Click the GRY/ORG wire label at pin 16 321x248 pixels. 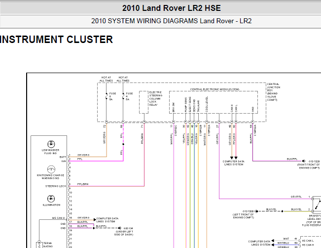click(x=83, y=218)
